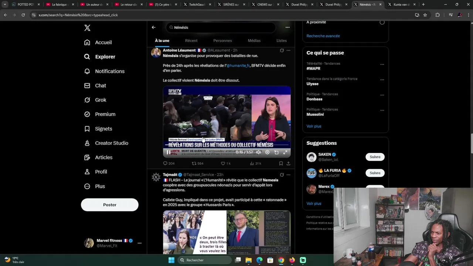
Task: Open more options for the Ulysse trend
Action: click(382, 79)
